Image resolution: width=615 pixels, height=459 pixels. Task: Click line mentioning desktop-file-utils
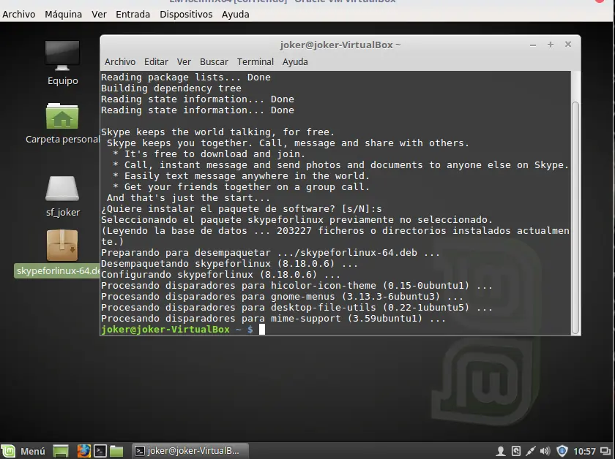[x=297, y=308]
